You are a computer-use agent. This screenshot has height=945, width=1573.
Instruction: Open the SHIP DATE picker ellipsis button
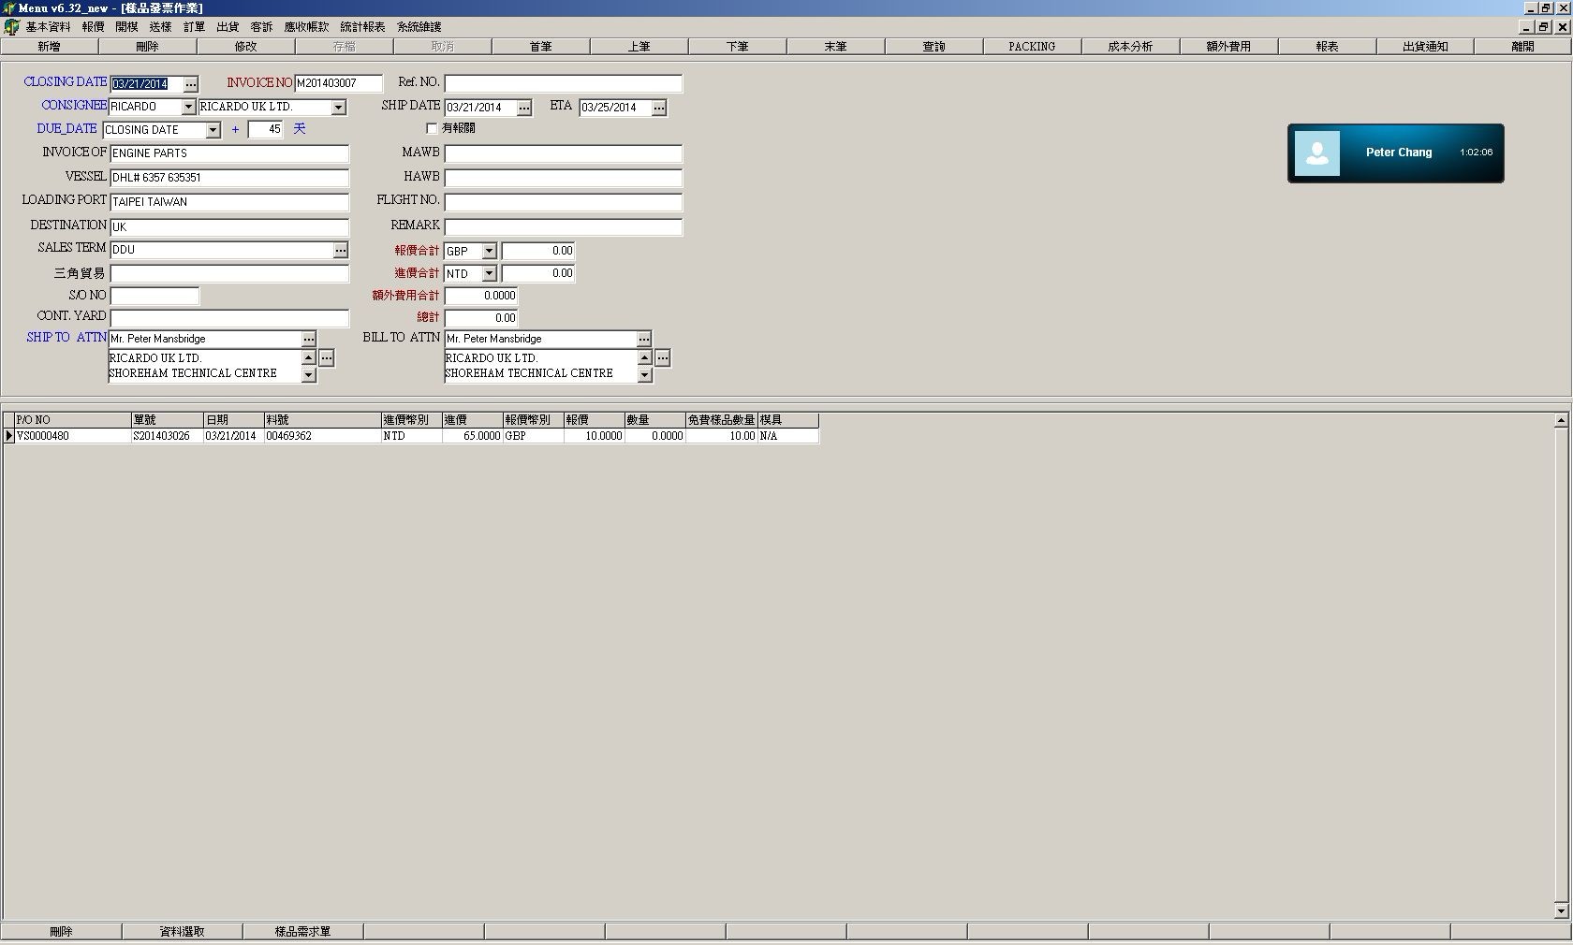[x=524, y=109]
